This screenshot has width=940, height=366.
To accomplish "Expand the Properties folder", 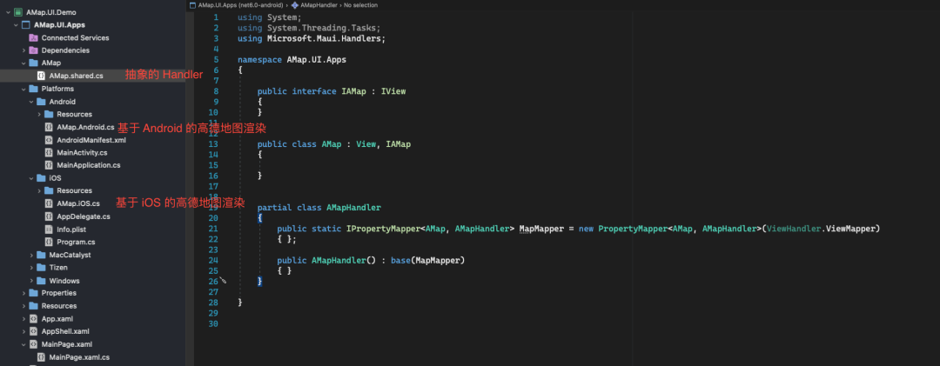I will tap(24, 293).
